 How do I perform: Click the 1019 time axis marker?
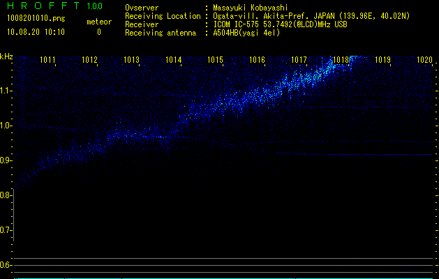(382, 60)
